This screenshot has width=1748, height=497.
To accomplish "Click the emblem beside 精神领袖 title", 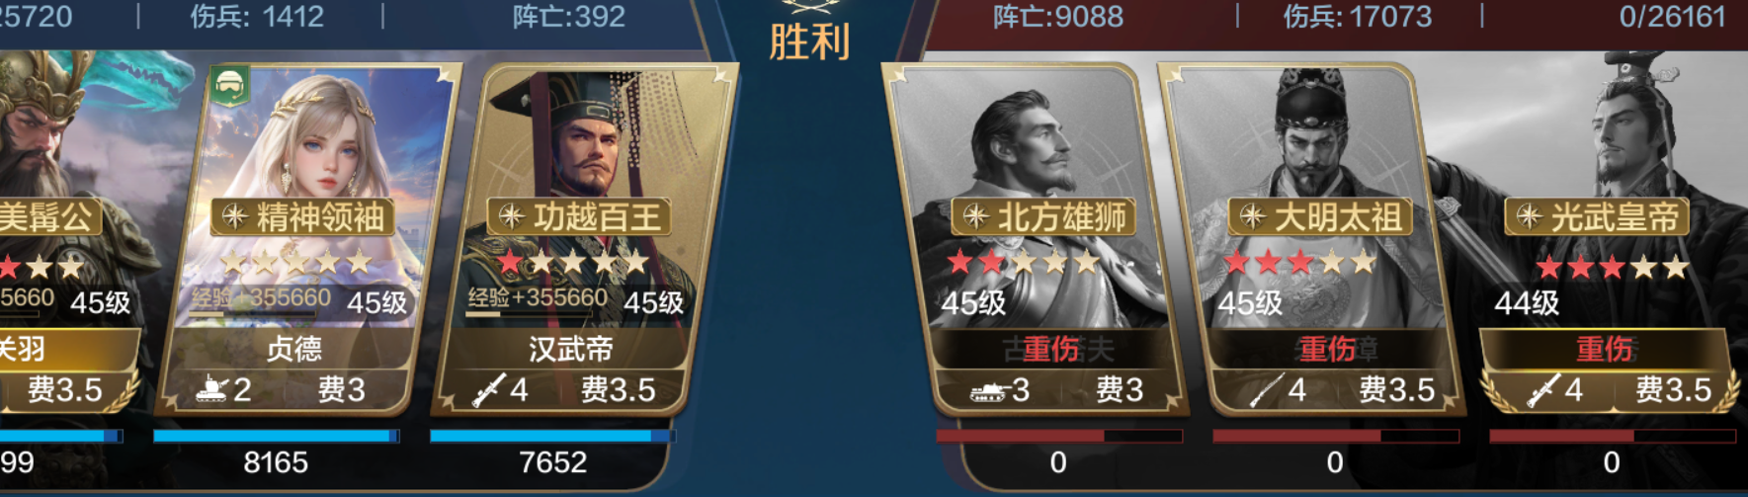I will 234,216.
